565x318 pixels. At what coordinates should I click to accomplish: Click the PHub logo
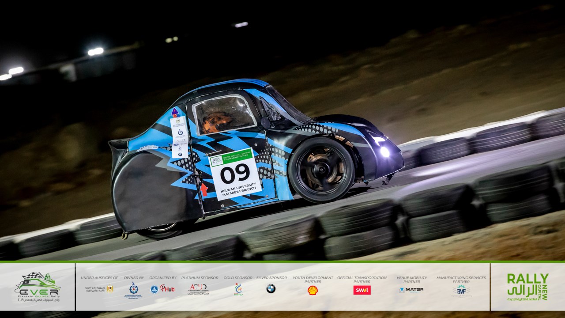[167, 288]
